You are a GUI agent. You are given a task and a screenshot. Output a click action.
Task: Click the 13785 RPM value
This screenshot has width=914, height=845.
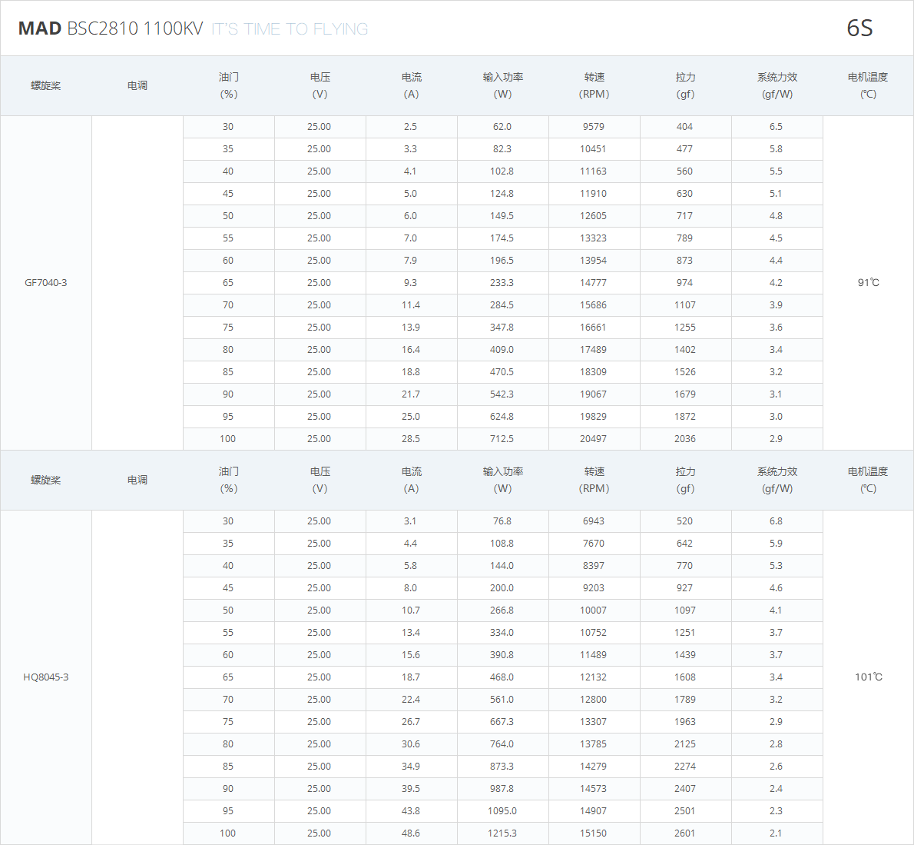pos(594,744)
